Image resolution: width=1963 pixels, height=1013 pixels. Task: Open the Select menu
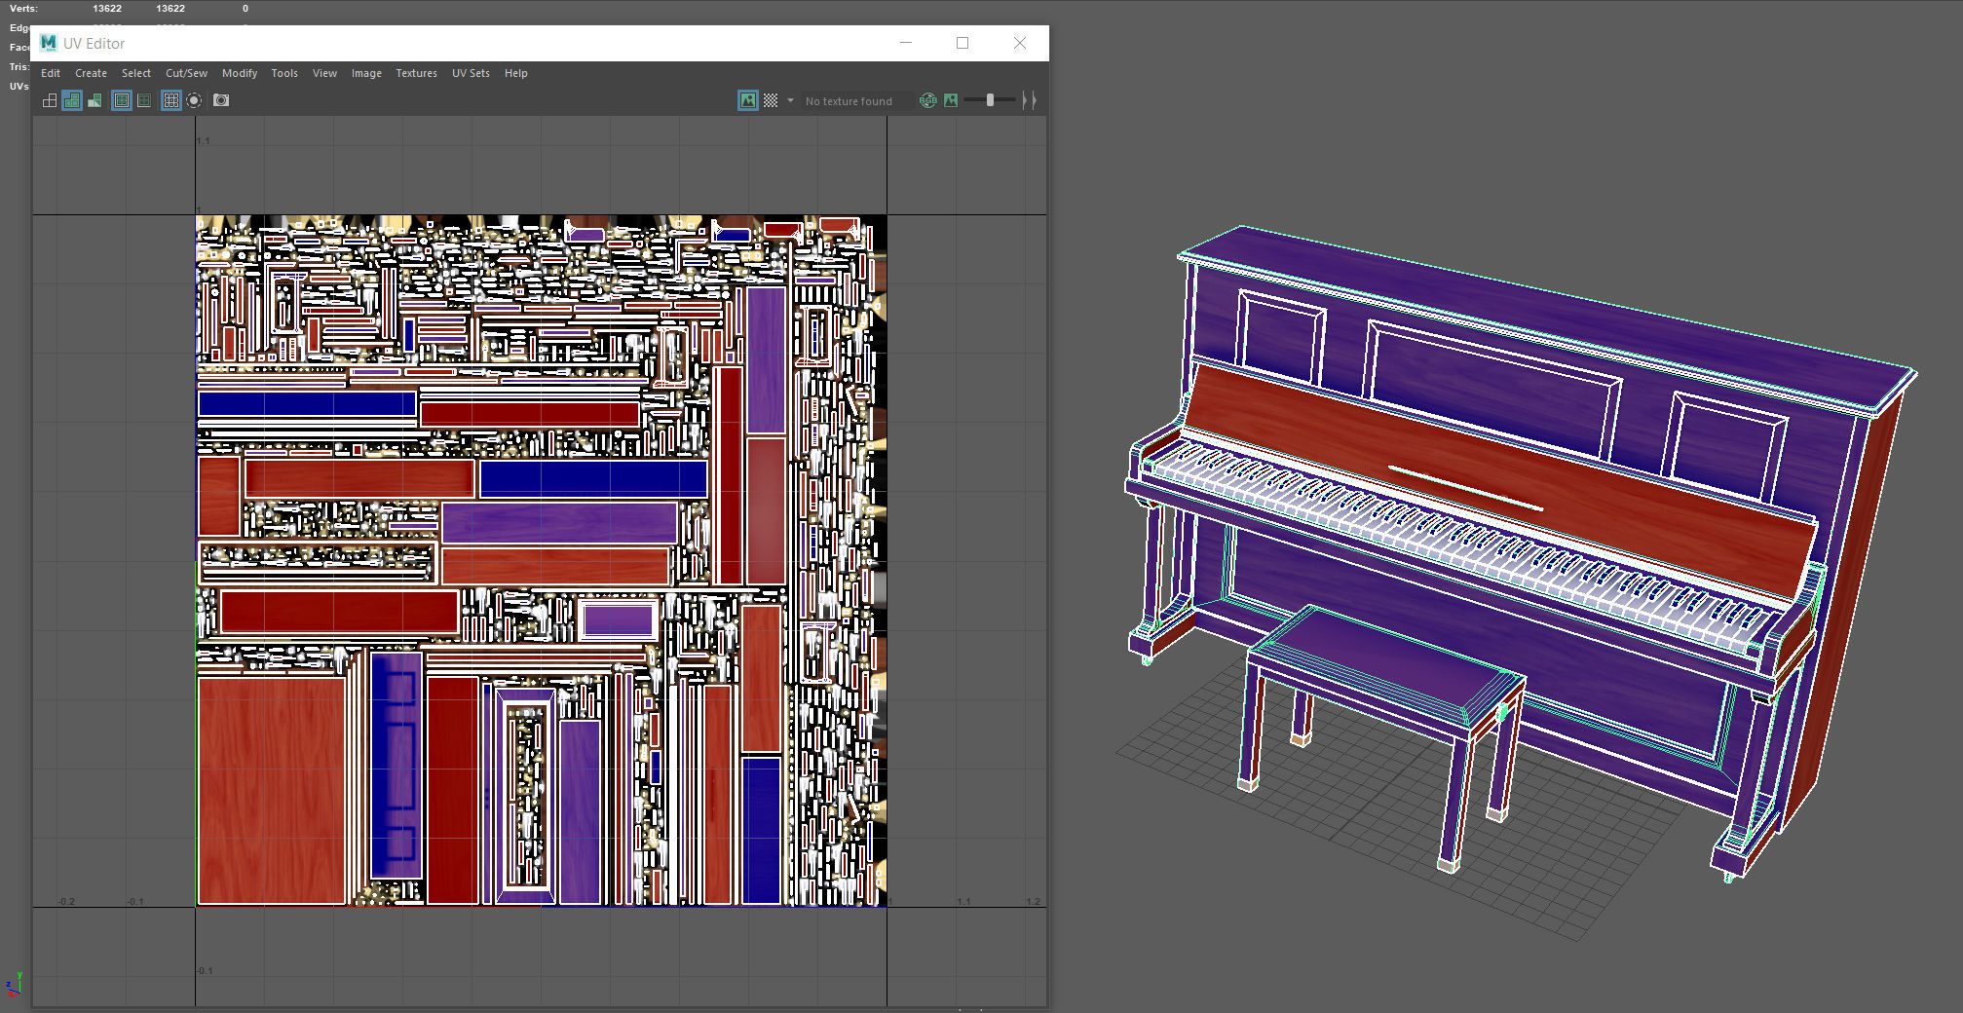tap(136, 73)
